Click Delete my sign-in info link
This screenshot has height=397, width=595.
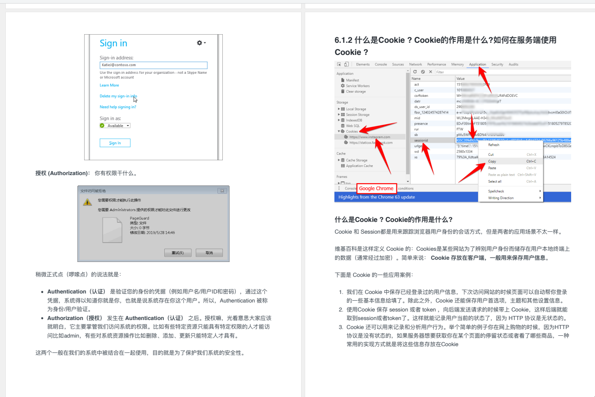click(x=118, y=96)
